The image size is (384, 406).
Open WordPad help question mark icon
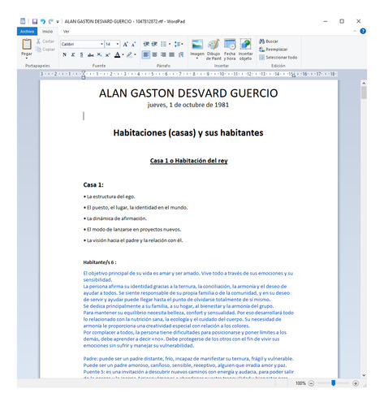click(363, 31)
